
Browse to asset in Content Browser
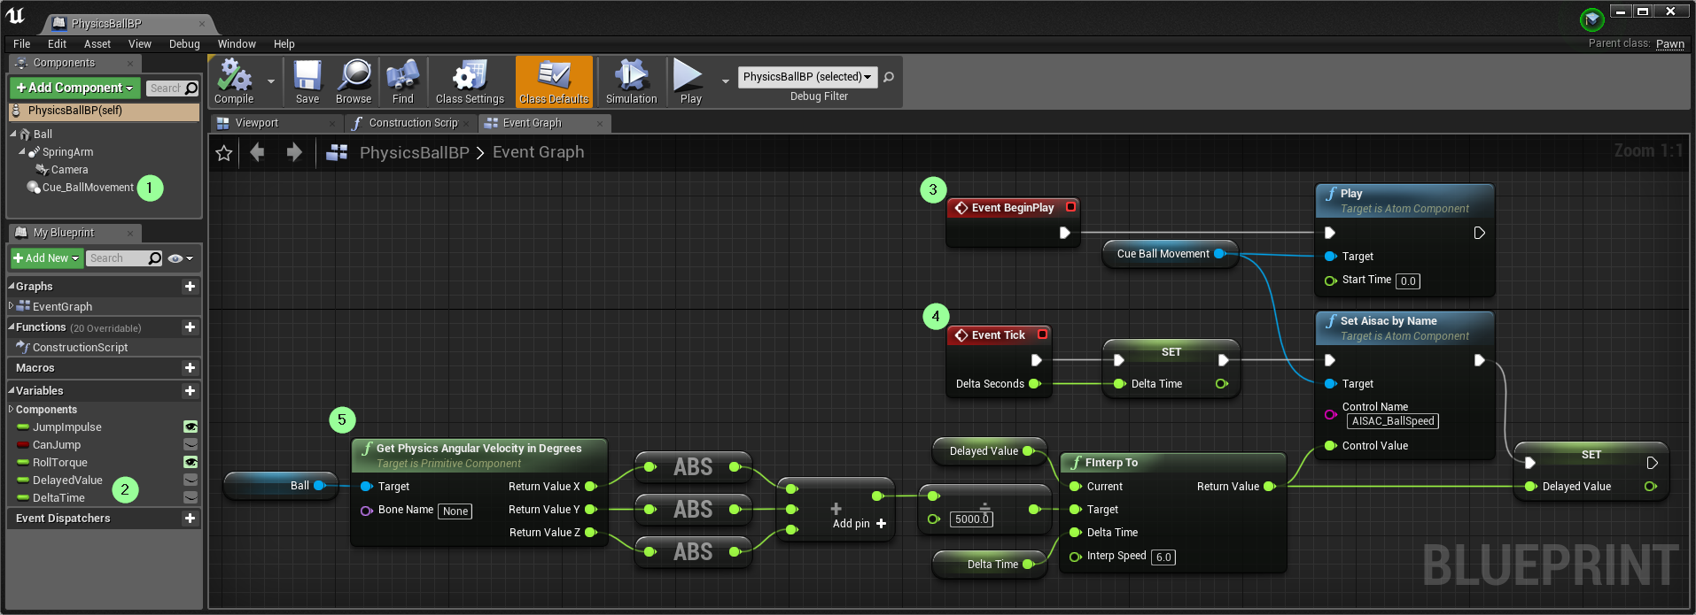[x=354, y=81]
